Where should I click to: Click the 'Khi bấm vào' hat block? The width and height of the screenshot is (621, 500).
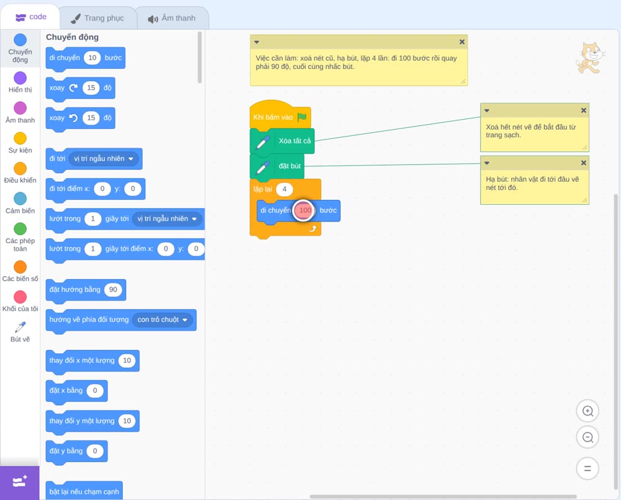[x=280, y=115]
